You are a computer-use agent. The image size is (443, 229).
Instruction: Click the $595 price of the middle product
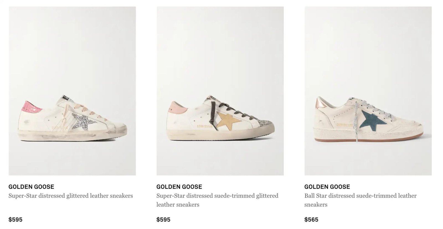pos(163,220)
